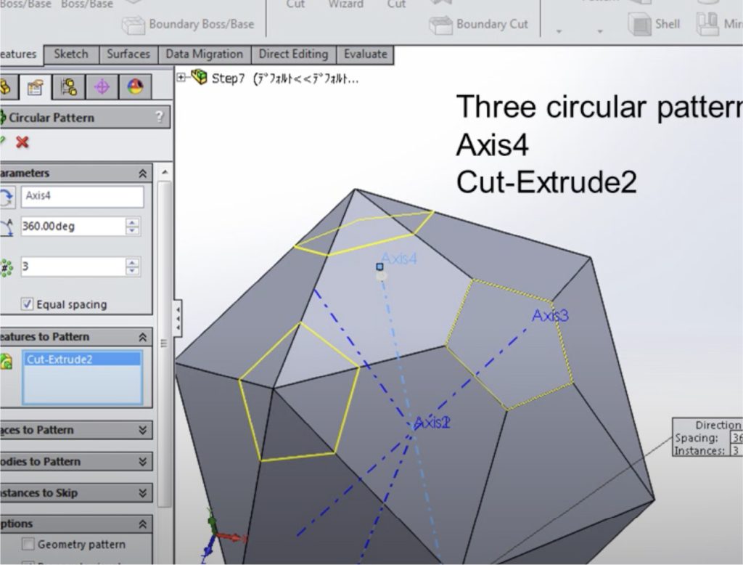This screenshot has height=565, width=743.
Task: Expand the Bodies to Pattern section
Action: tap(143, 462)
